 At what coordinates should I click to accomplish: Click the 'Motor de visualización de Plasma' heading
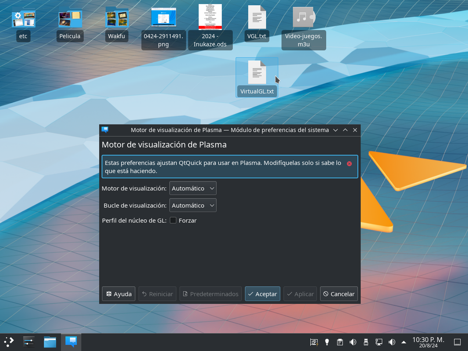click(x=164, y=145)
